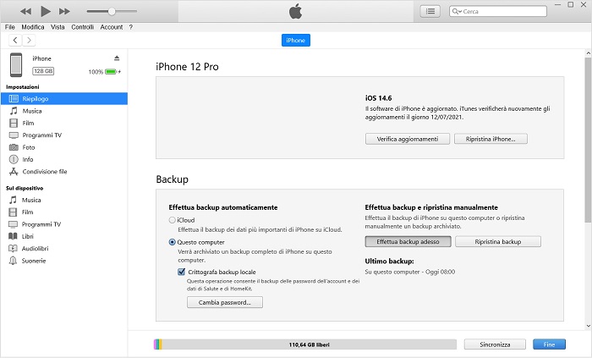This screenshot has height=358, width=592.
Task: Open the File menu
Action: coord(10,27)
